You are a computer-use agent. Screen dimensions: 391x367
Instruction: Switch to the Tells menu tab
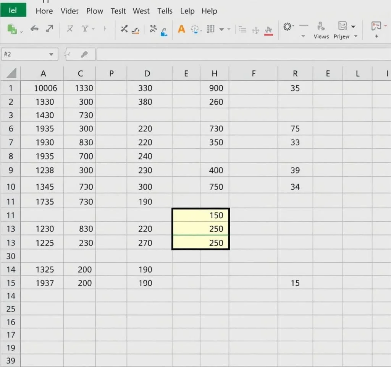(x=165, y=11)
